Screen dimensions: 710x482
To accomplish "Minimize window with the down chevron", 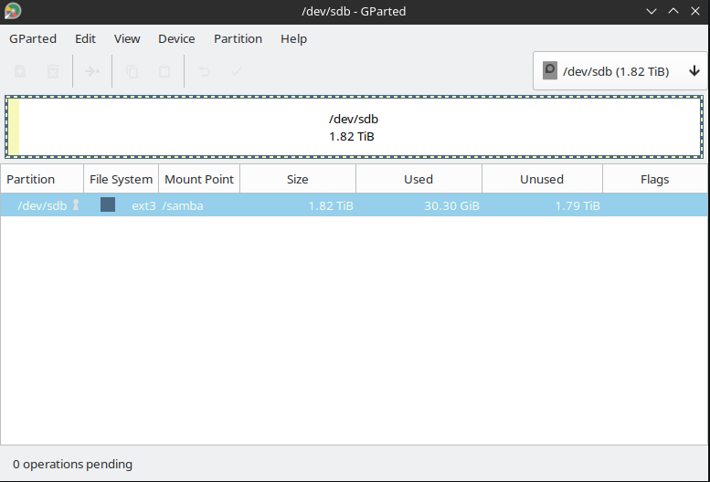I will 652,11.
